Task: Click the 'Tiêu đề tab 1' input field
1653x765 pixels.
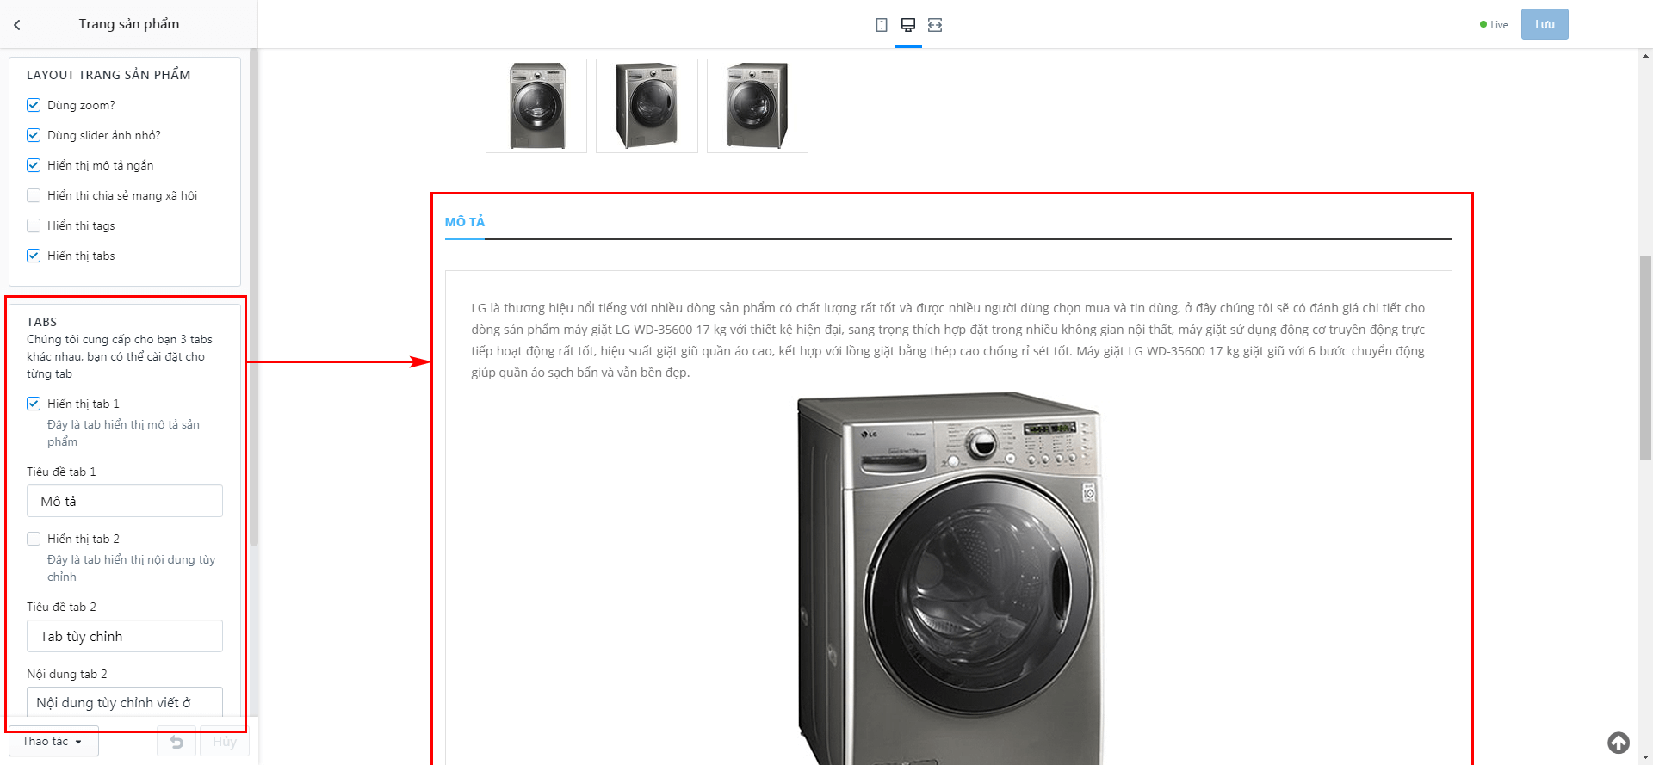Action: pyautogui.click(x=125, y=501)
